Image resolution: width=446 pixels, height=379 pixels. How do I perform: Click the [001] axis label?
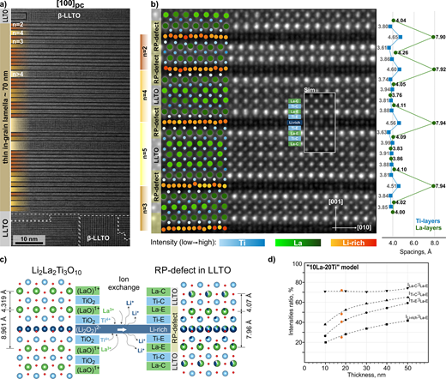pos(335,202)
